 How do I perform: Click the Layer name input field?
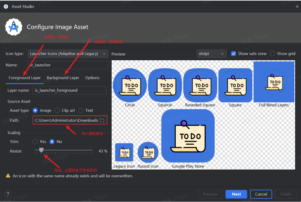(70, 90)
